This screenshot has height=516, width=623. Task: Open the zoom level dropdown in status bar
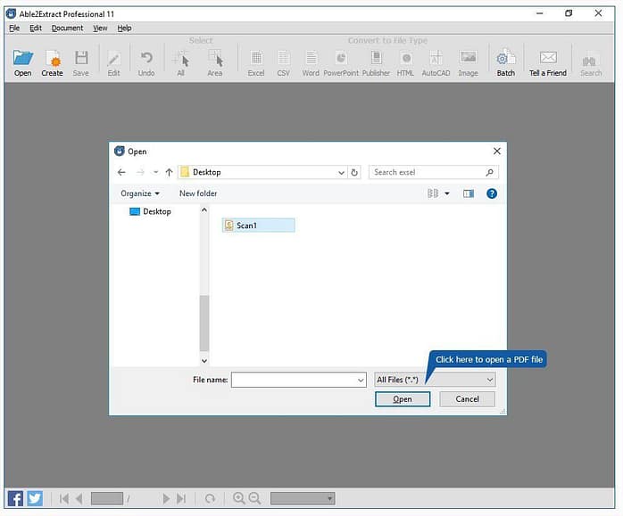pyautogui.click(x=303, y=498)
